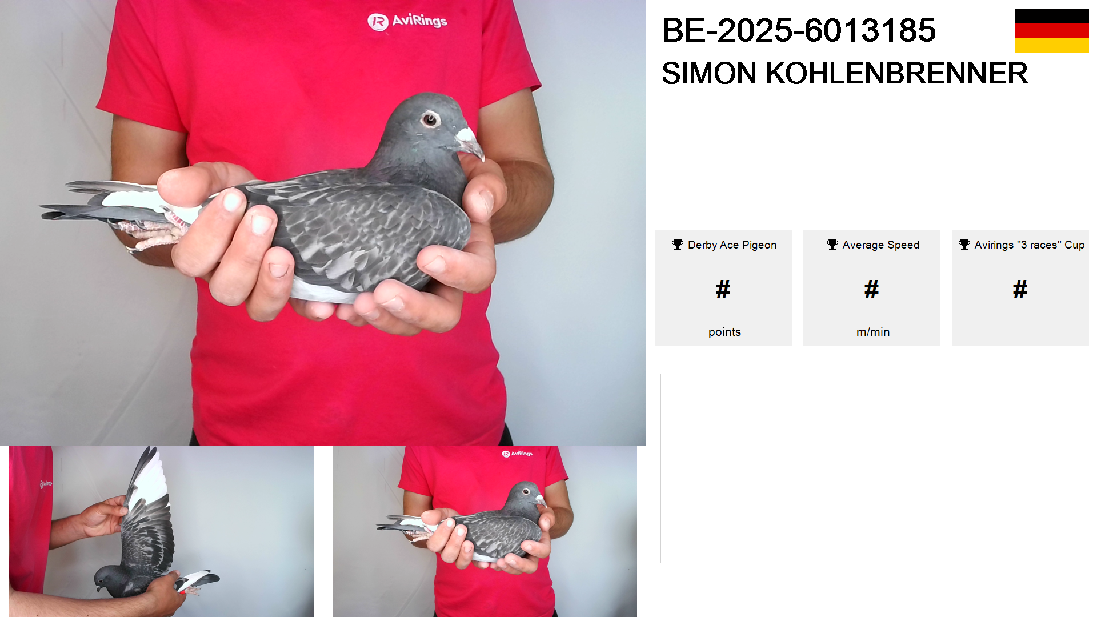The image size is (1097, 617).
Task: Open the small side-view pigeon thumbnail
Action: point(485,531)
